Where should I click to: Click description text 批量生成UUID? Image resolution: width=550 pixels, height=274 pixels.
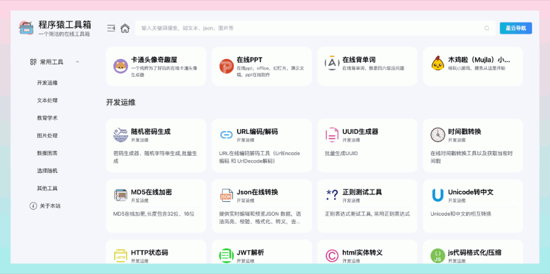(341, 153)
